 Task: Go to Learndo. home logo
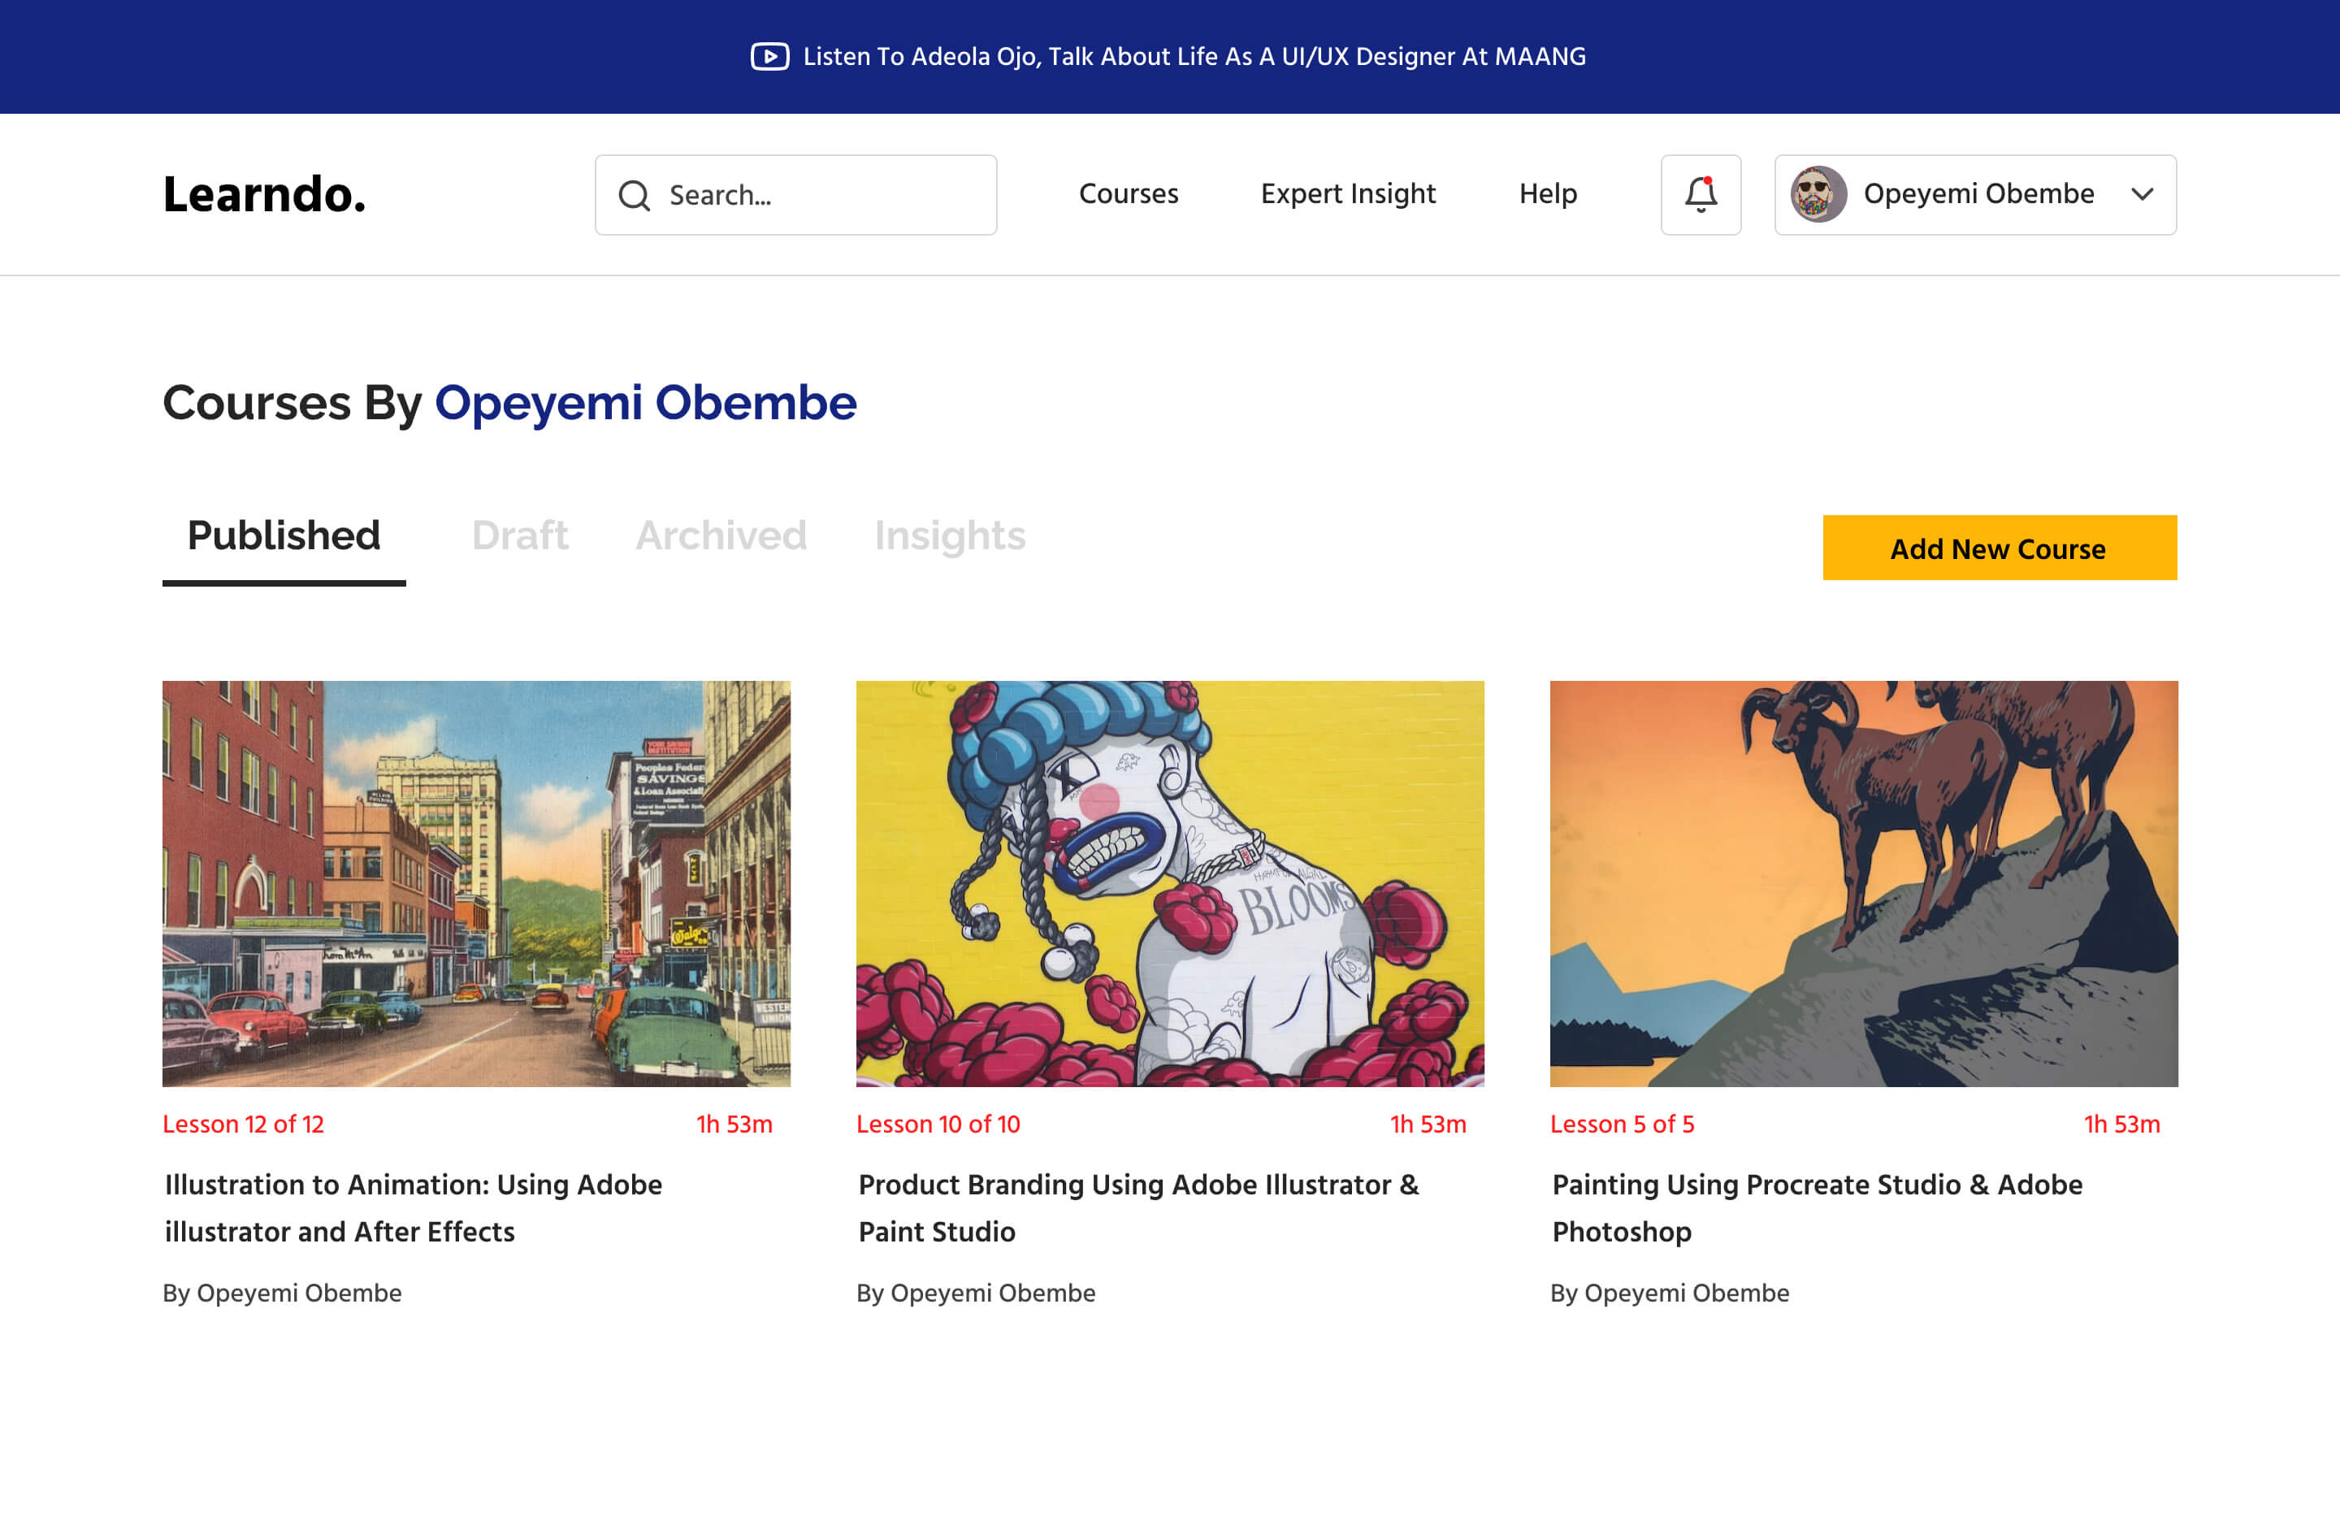pos(263,193)
